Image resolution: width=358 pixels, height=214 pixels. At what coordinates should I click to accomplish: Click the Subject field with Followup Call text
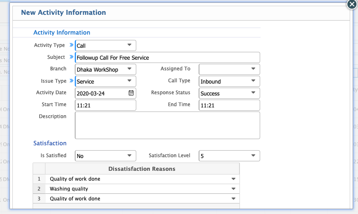[167, 58]
